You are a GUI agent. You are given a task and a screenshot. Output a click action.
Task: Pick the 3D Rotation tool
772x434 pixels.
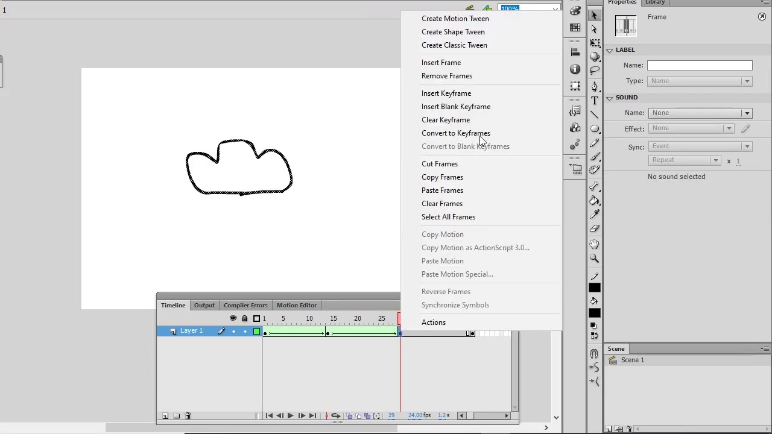(x=595, y=57)
